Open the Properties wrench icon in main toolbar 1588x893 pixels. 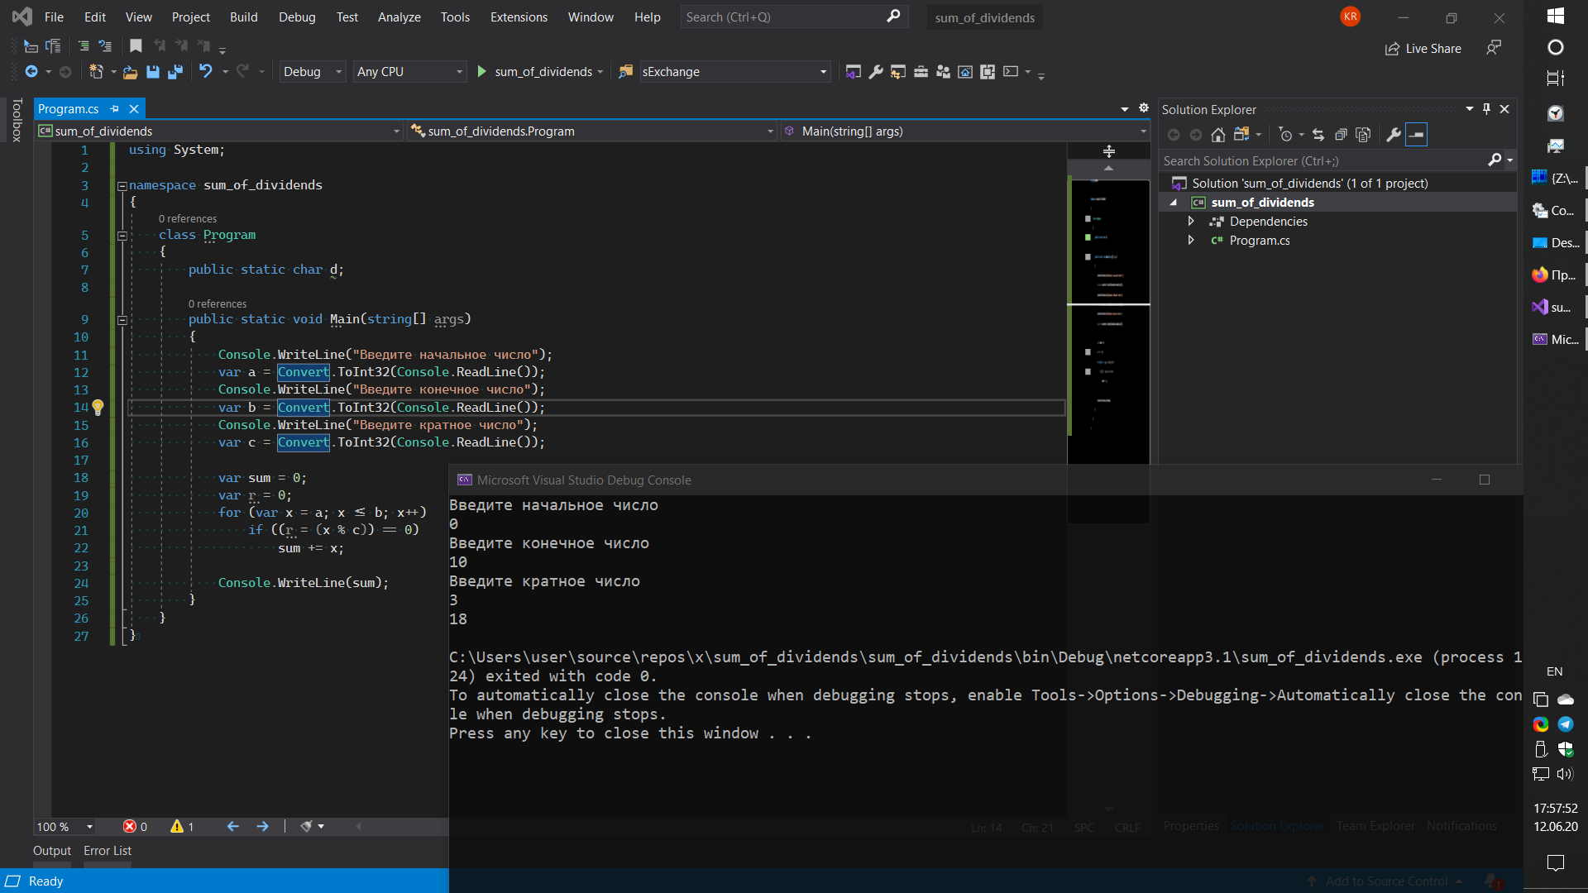876,72
